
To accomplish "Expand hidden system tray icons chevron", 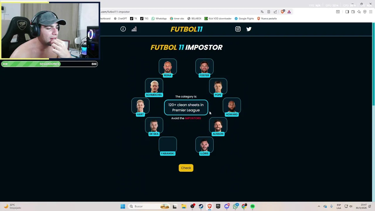I will 319,206.
